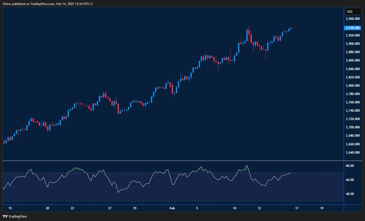Image resolution: width=365 pixels, height=221 pixels.
Task: Select the Feb label on the time axis
Action: click(172, 208)
